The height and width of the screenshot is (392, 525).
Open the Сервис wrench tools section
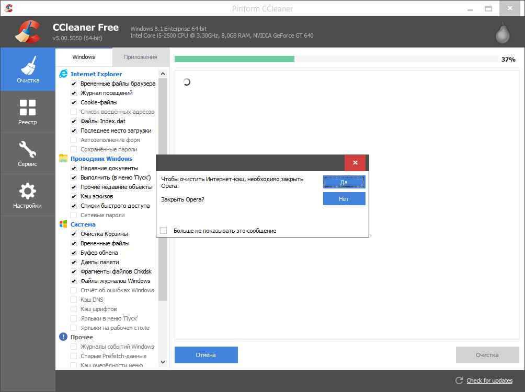click(28, 152)
